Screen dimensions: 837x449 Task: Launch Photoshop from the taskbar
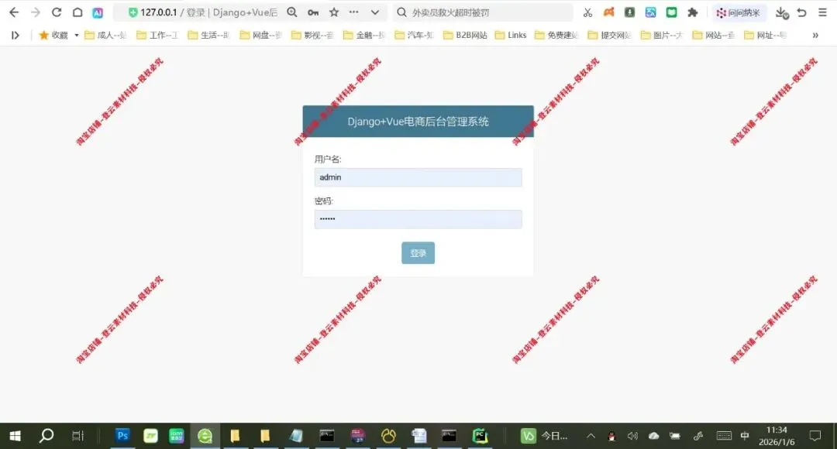pyautogui.click(x=122, y=436)
